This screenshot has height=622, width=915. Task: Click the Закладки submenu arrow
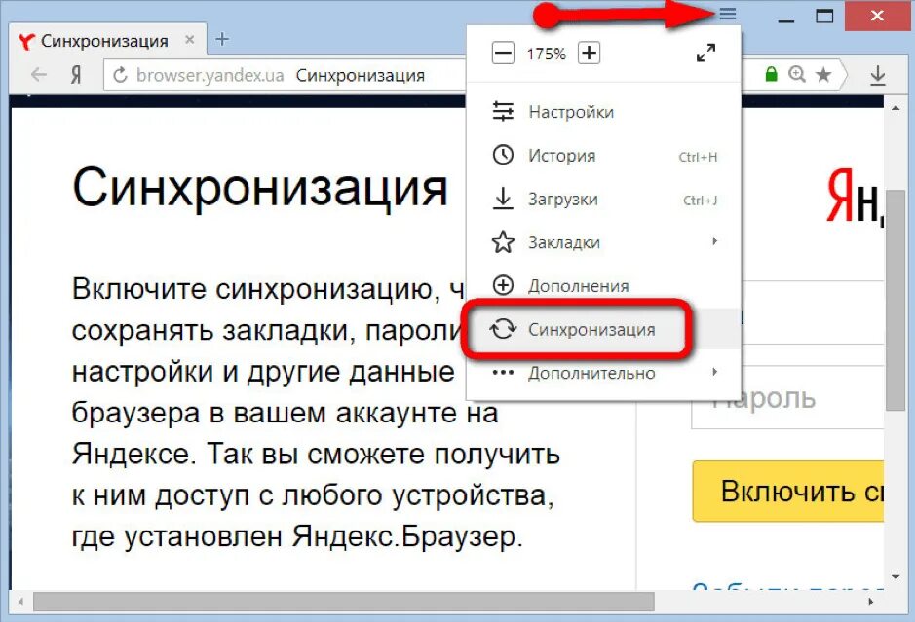pyautogui.click(x=715, y=240)
